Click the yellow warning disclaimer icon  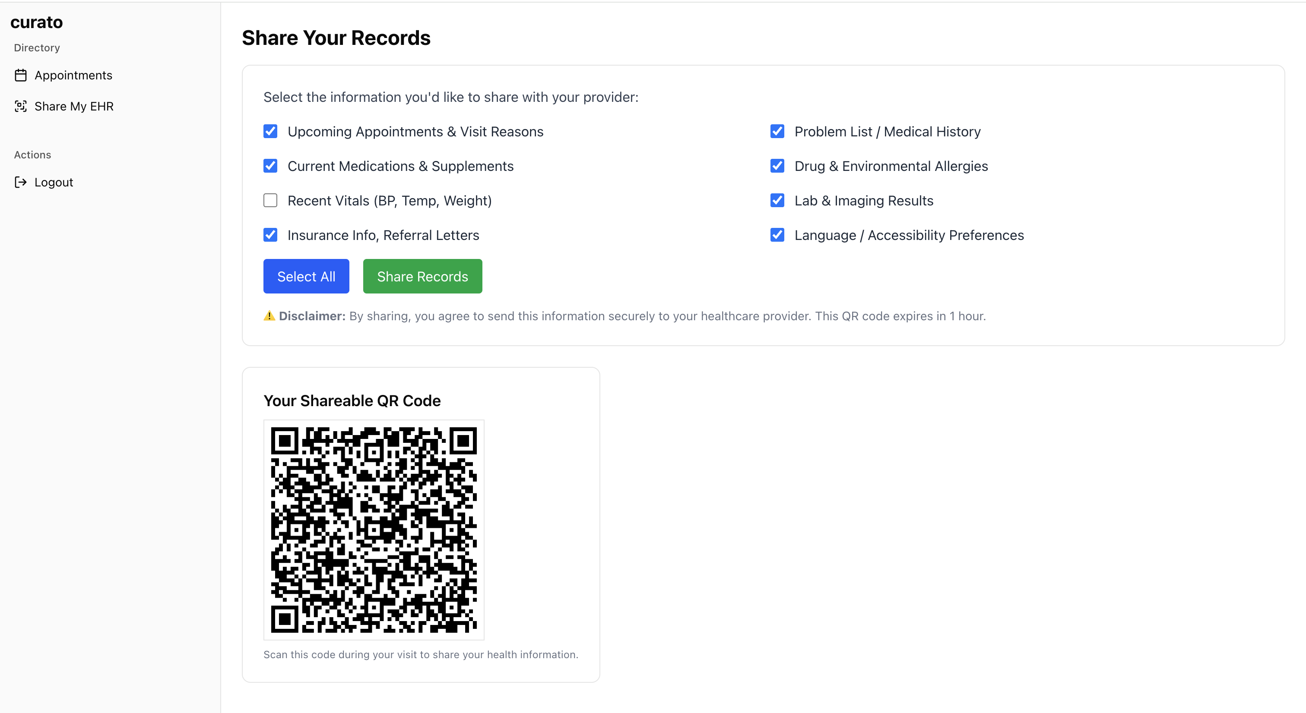coord(269,316)
